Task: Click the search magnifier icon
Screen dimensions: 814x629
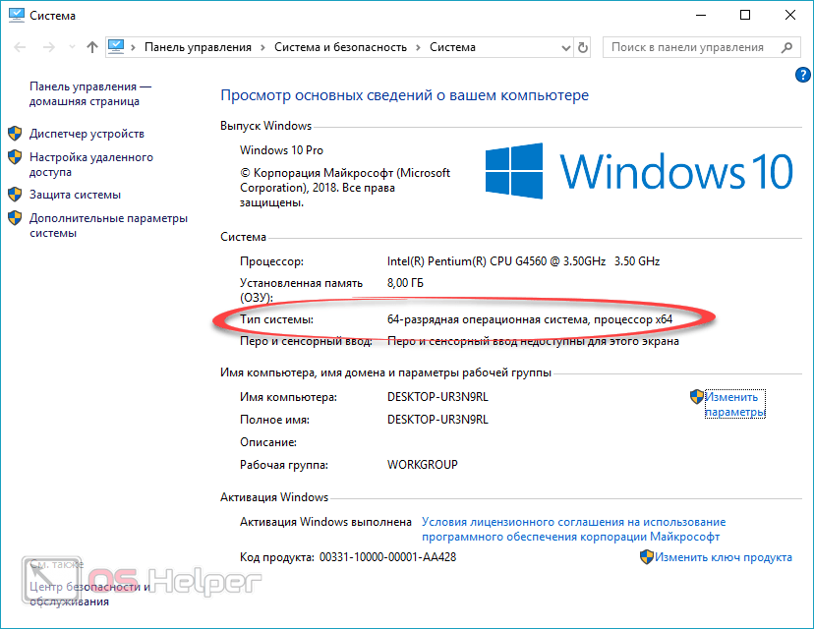Action: click(787, 47)
